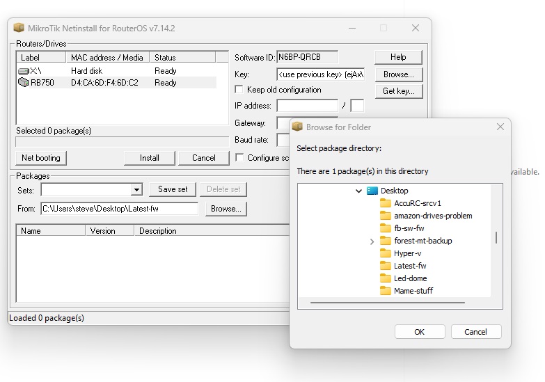Click the Status column header

tap(182, 57)
